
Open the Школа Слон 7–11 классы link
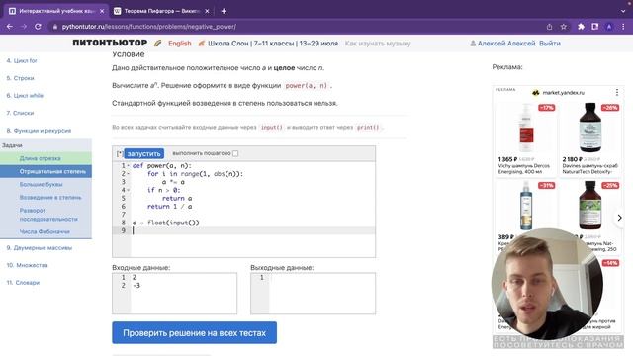(273, 44)
